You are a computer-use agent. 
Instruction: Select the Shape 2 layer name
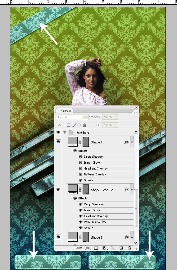coord(97,237)
